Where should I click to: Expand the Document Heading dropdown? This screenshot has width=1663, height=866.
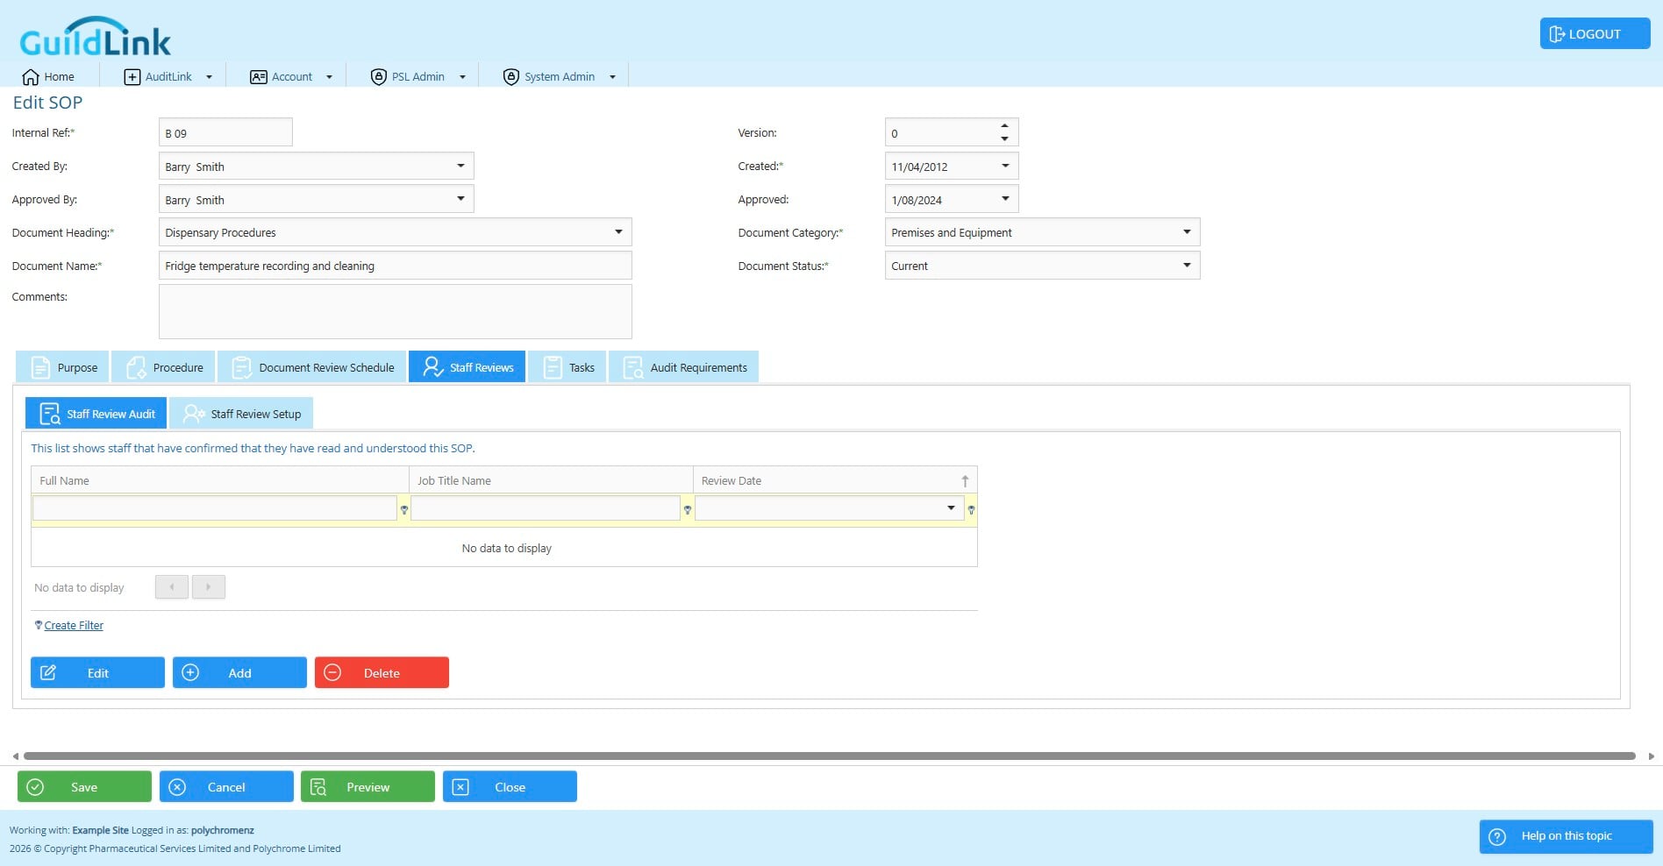tap(618, 232)
